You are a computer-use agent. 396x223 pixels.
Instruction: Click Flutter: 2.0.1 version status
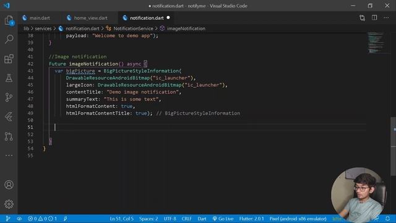[252, 219]
